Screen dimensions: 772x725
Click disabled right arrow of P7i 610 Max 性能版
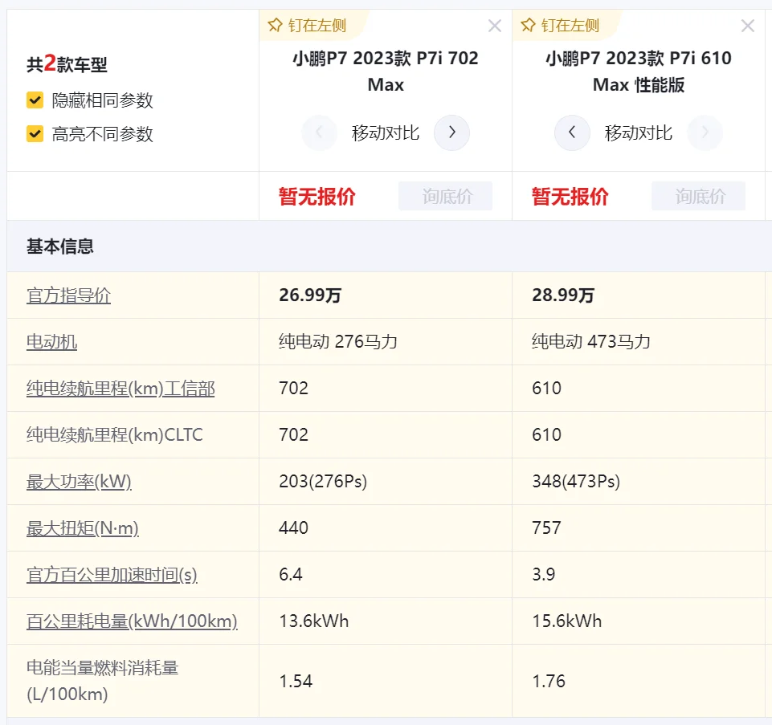point(705,132)
